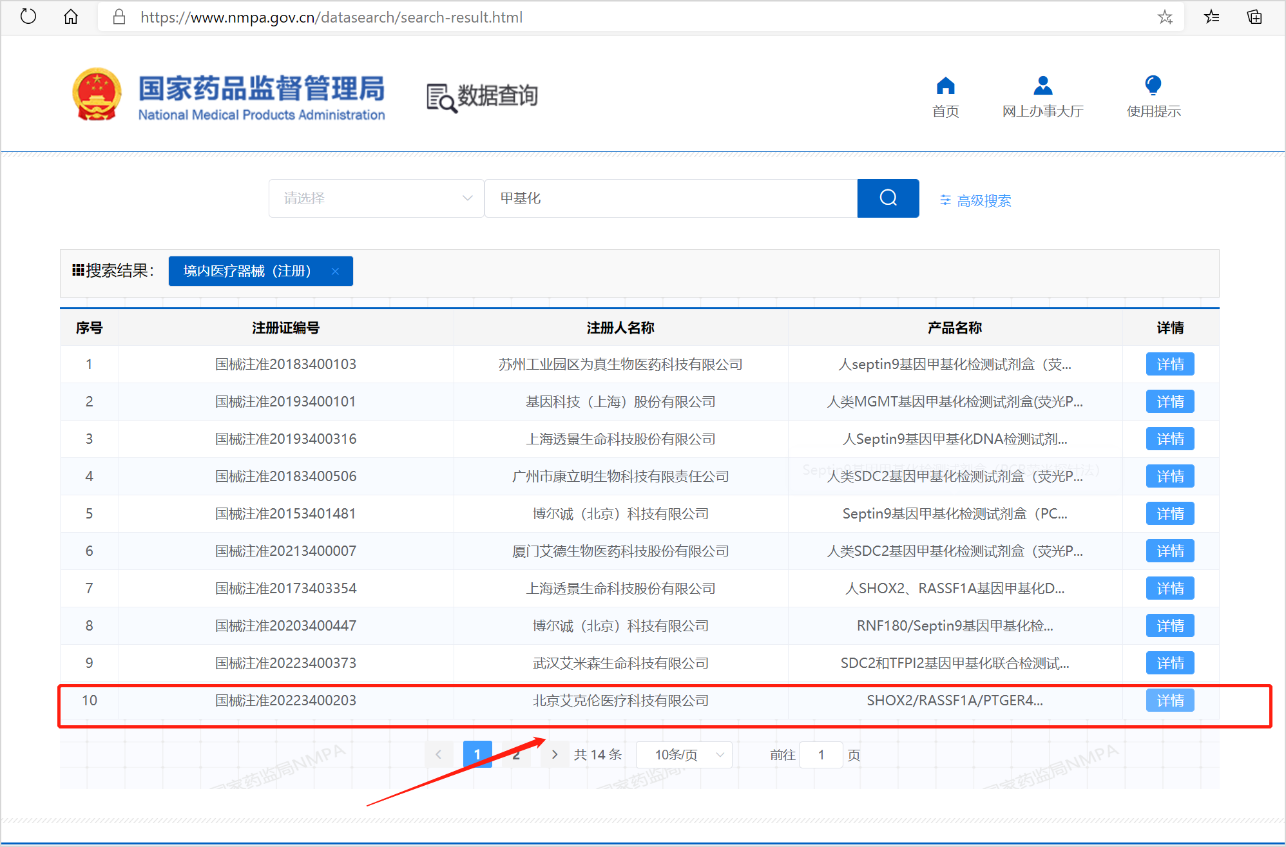Image resolution: width=1286 pixels, height=847 pixels.
Task: Add page to favorites star icon
Action: [x=1164, y=17]
